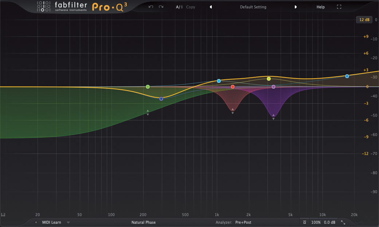Toggle A/B comparison state
This screenshot has height=227, width=379.
click(179, 7)
